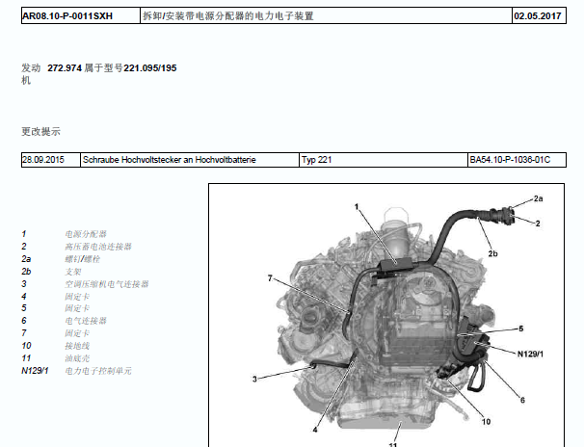Click the 更改提示 heading
Image resolution: width=584 pixels, height=447 pixels.
40,131
